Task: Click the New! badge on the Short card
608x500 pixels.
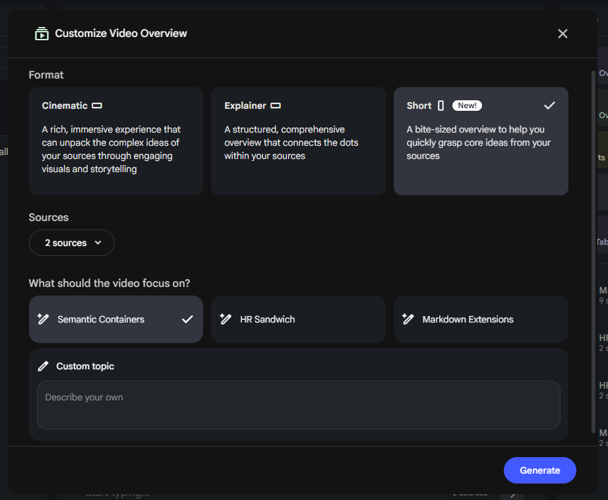Action: [x=467, y=106]
